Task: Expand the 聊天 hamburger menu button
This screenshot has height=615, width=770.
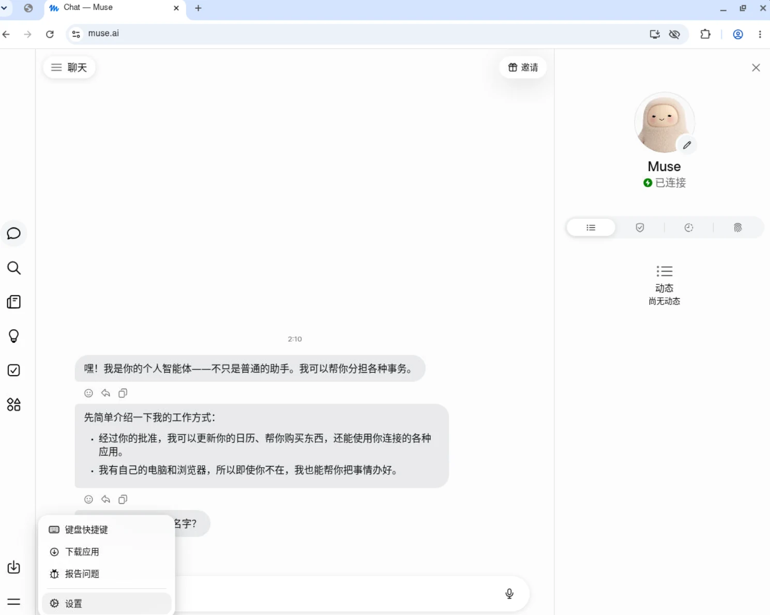Action: (69, 67)
